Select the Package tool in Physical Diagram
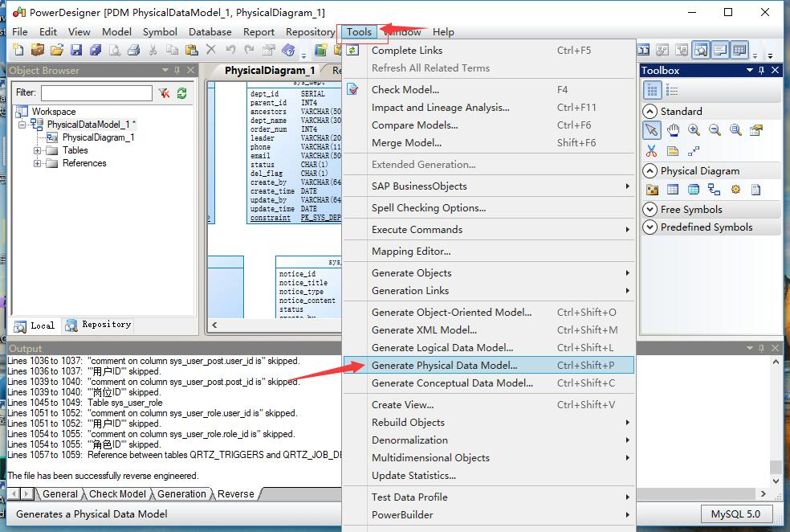790x532 pixels. [x=652, y=190]
